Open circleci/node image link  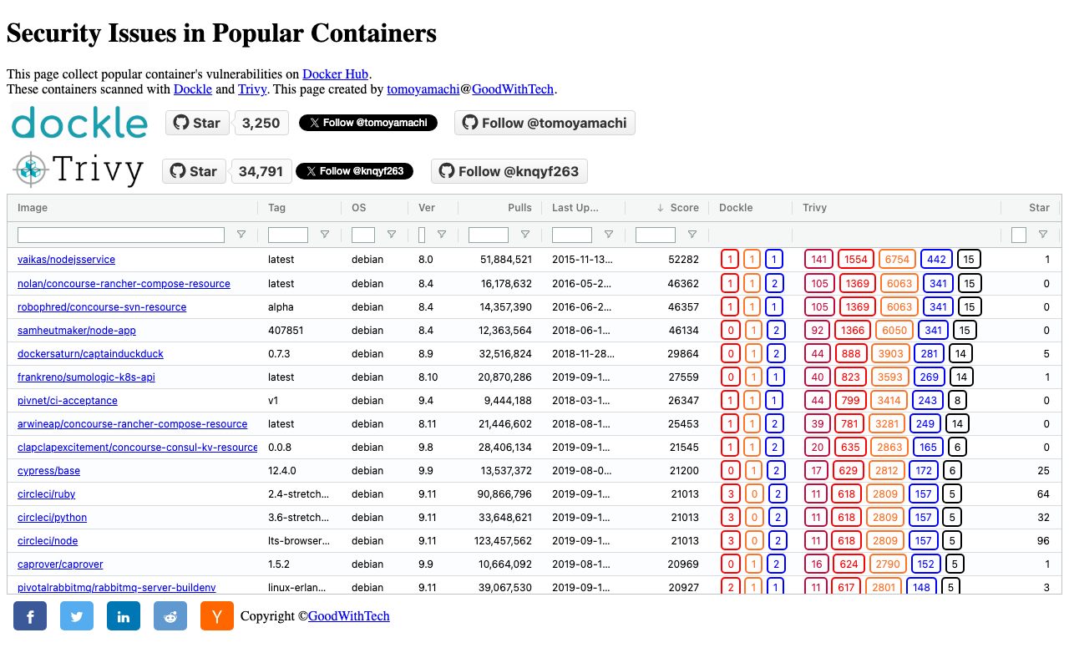48,540
